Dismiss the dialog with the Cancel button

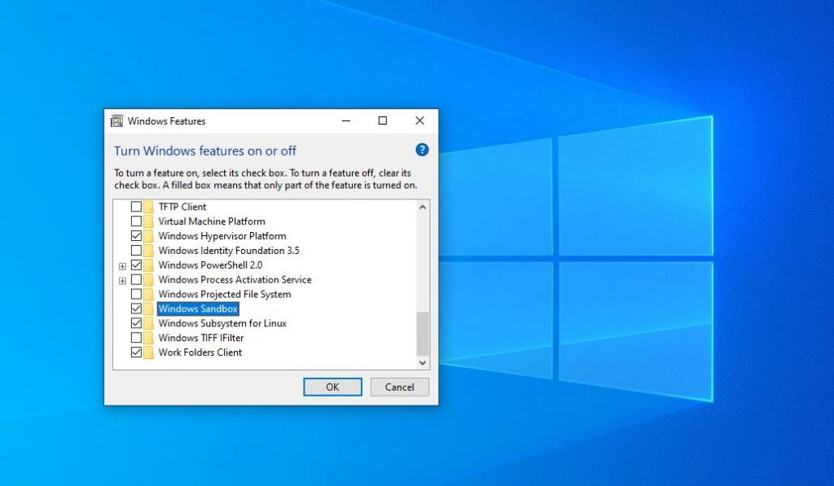(x=399, y=387)
